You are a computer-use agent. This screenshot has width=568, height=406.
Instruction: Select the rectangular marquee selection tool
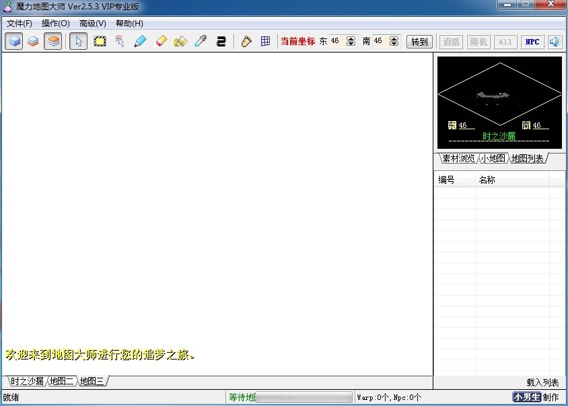(x=100, y=41)
